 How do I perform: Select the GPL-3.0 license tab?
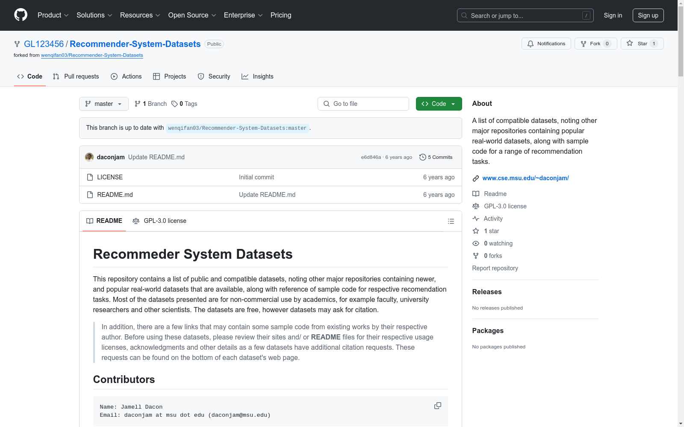159,221
